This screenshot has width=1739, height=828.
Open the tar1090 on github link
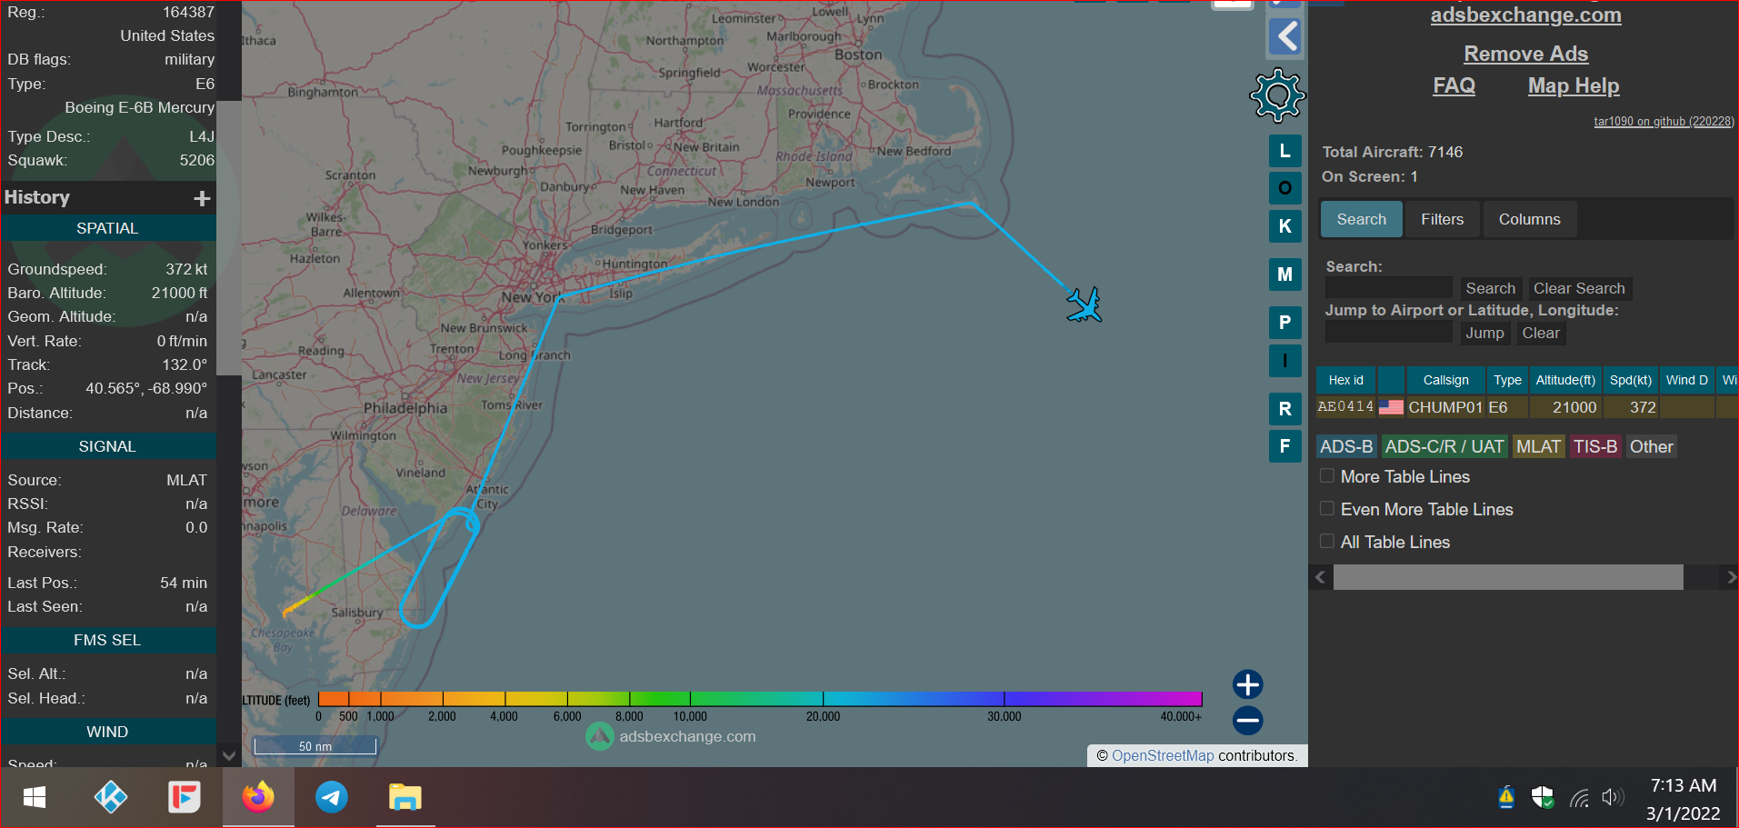pyautogui.click(x=1664, y=121)
